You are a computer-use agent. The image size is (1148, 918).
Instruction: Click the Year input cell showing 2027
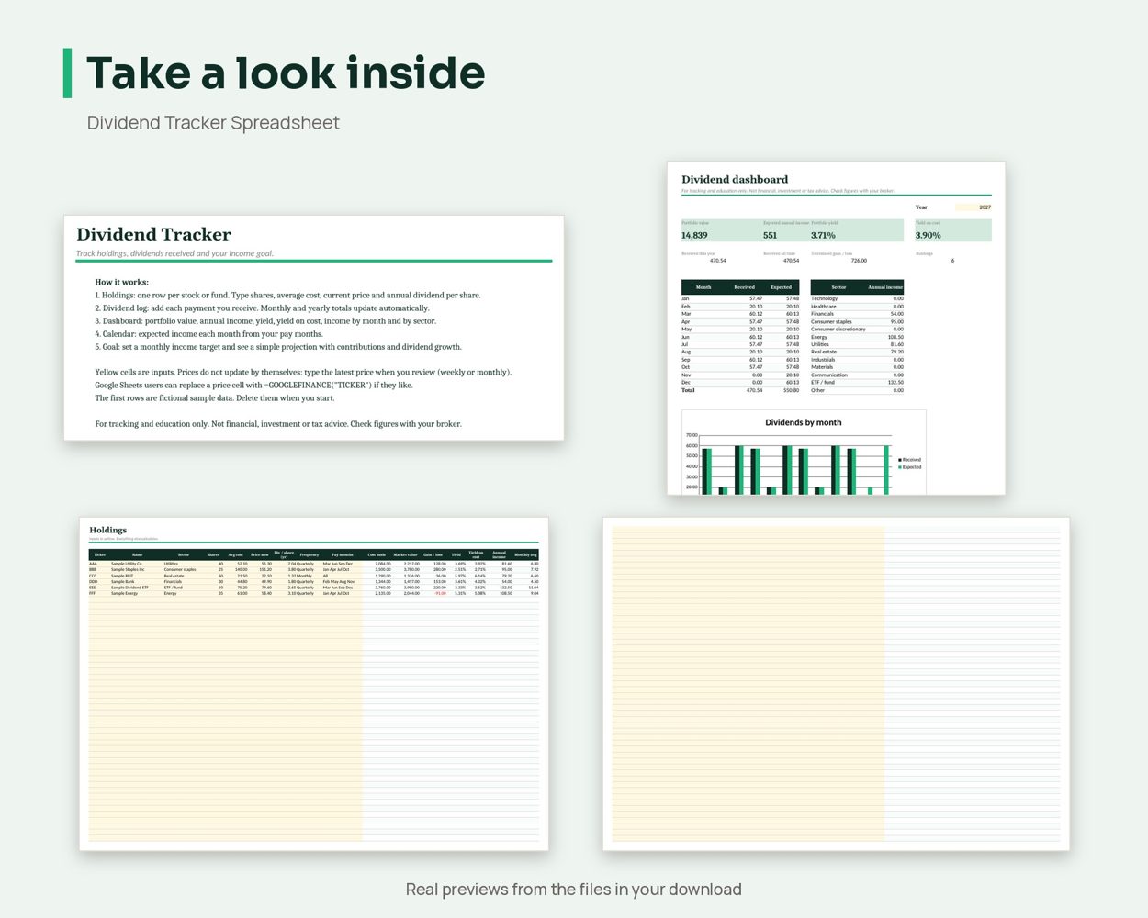pyautogui.click(x=974, y=207)
